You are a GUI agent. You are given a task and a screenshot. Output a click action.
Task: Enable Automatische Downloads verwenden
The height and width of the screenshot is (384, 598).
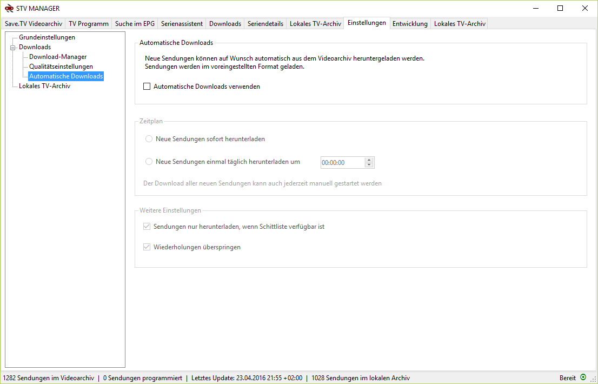coord(147,86)
